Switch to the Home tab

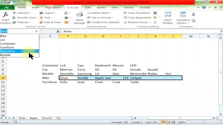[x=22, y=7]
